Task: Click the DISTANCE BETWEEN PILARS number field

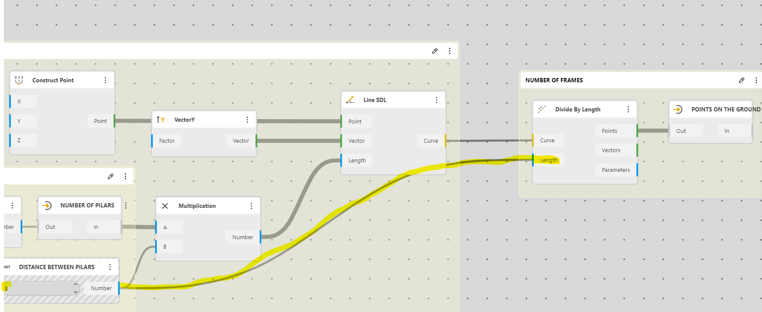Action: 39,288
